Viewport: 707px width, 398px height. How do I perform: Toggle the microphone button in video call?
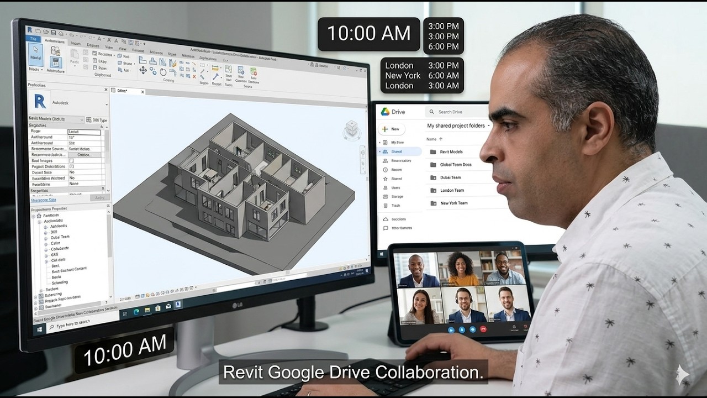pyautogui.click(x=462, y=329)
